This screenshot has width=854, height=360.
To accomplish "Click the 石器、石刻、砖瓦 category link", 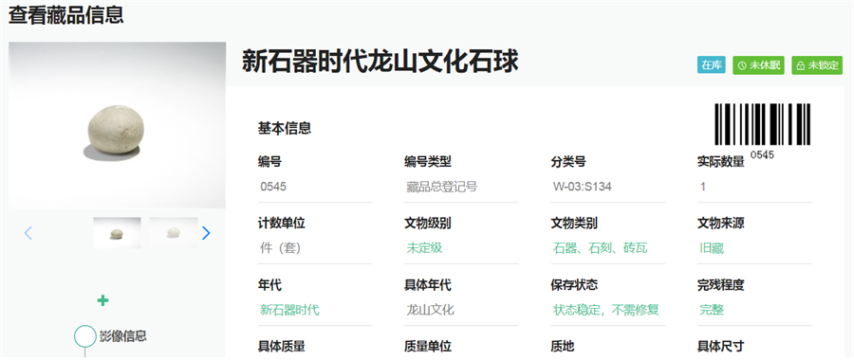I will 601,248.
